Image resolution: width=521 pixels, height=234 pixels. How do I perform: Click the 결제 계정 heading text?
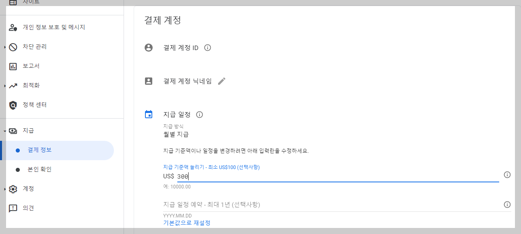click(x=163, y=20)
